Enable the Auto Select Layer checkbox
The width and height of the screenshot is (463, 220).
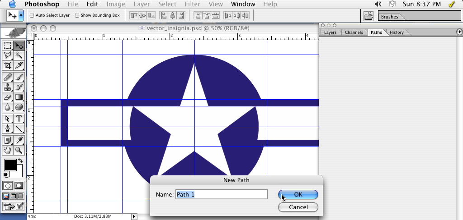32,15
